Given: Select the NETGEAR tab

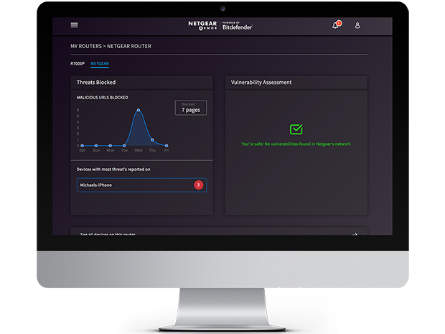Looking at the screenshot, I should (100, 64).
